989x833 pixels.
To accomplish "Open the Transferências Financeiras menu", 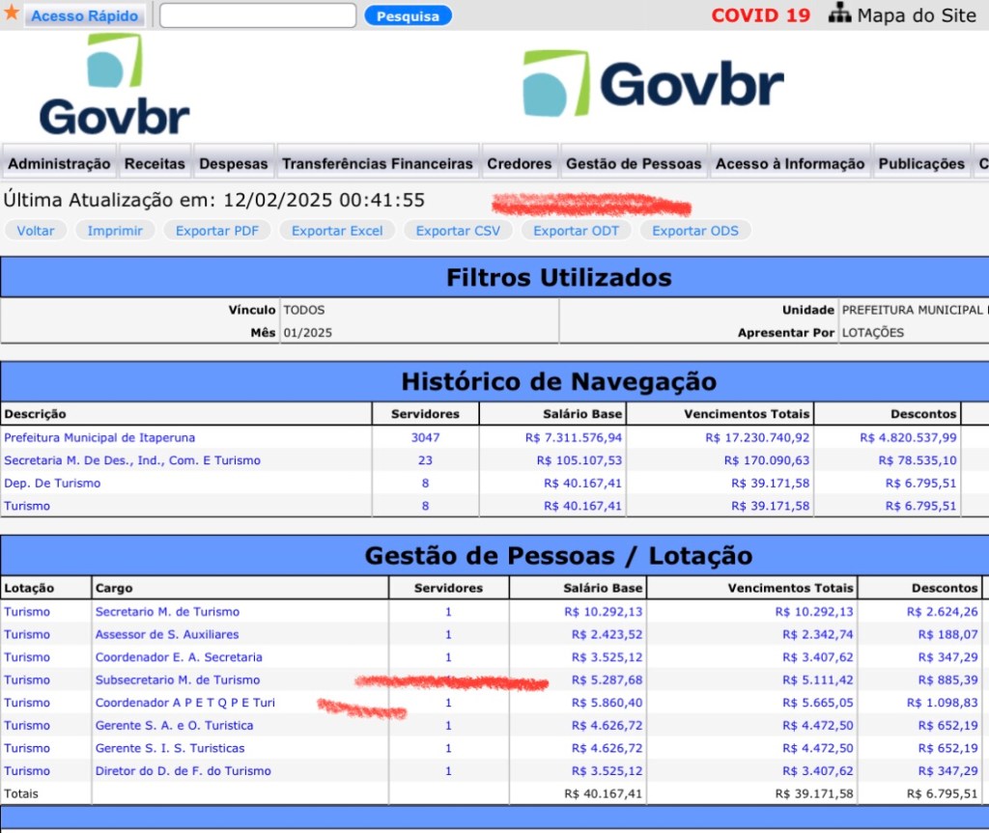I will 378,164.
